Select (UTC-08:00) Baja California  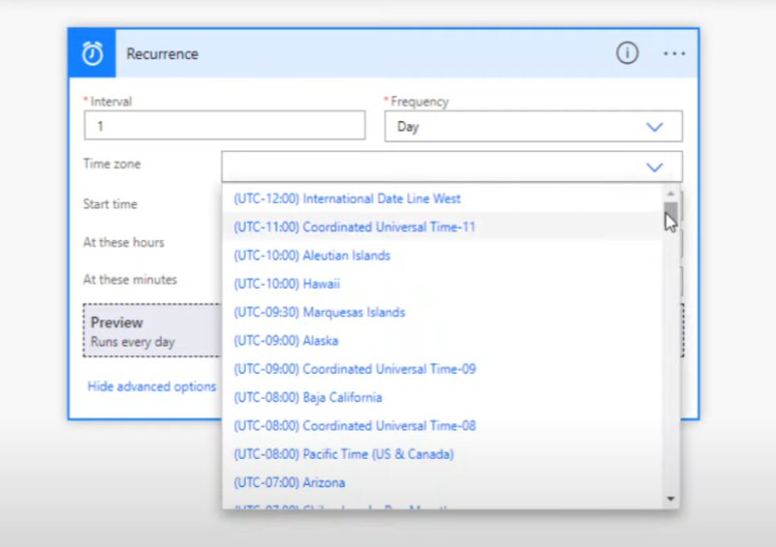(442, 398)
